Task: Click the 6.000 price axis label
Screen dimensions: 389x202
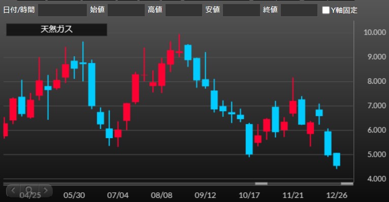Action: coord(376,130)
